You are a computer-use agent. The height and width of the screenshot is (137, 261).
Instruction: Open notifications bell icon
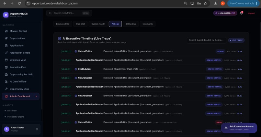[x=241, y=13]
